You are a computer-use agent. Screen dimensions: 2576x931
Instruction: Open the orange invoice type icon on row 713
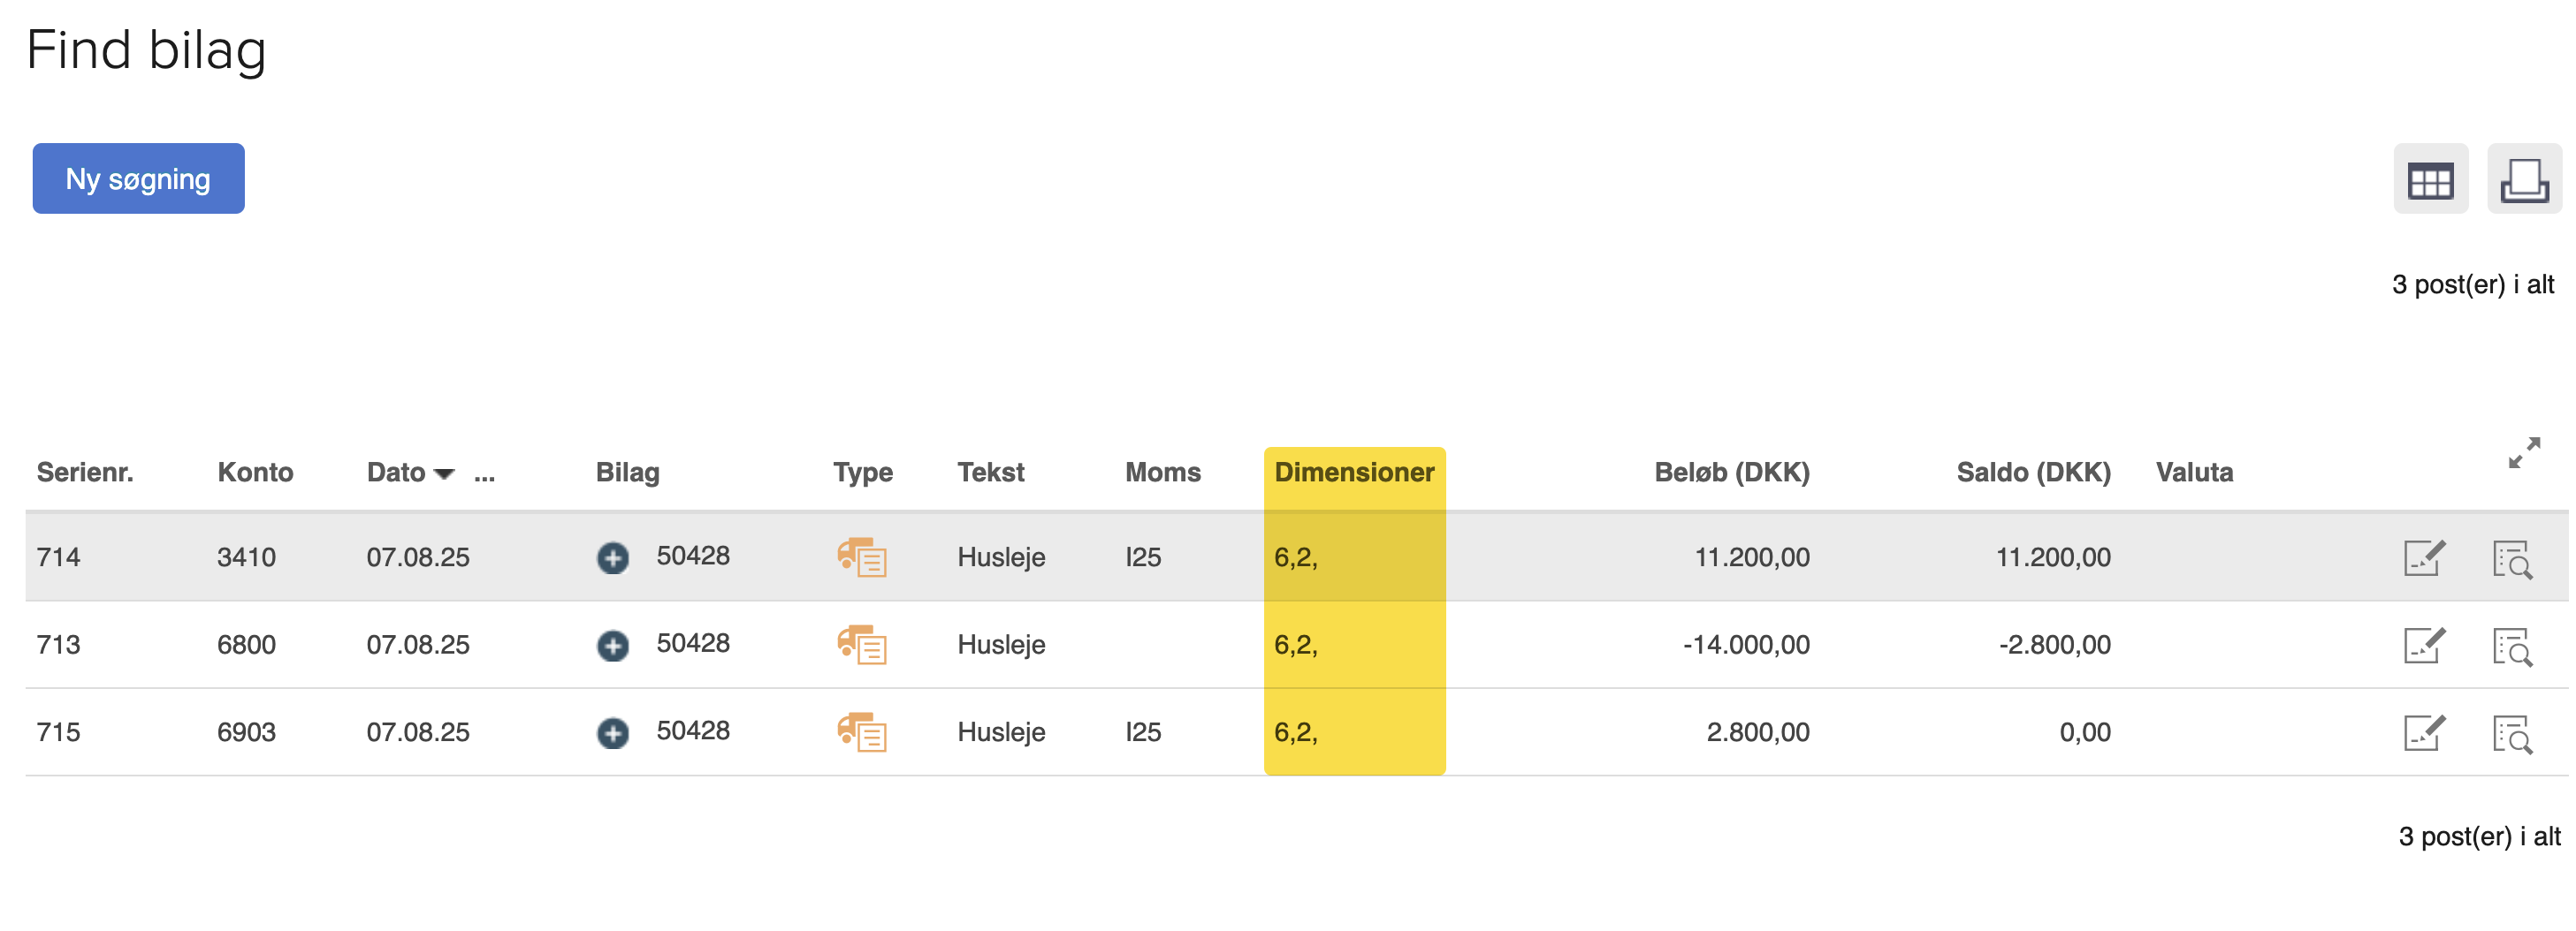[x=864, y=647]
